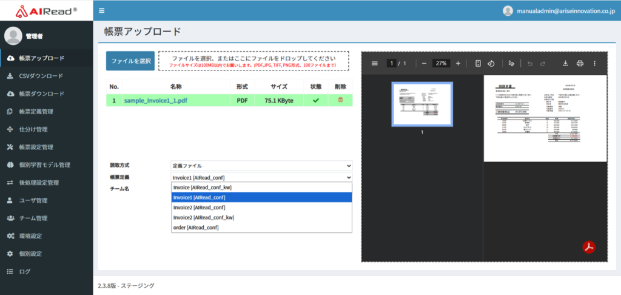Open the 読取方式 dropdown
The width and height of the screenshot is (621, 295).
click(x=261, y=166)
